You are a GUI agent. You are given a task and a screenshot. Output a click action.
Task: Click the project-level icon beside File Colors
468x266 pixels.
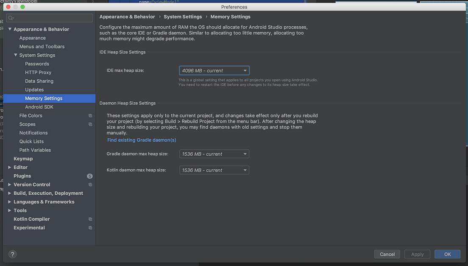click(x=90, y=115)
